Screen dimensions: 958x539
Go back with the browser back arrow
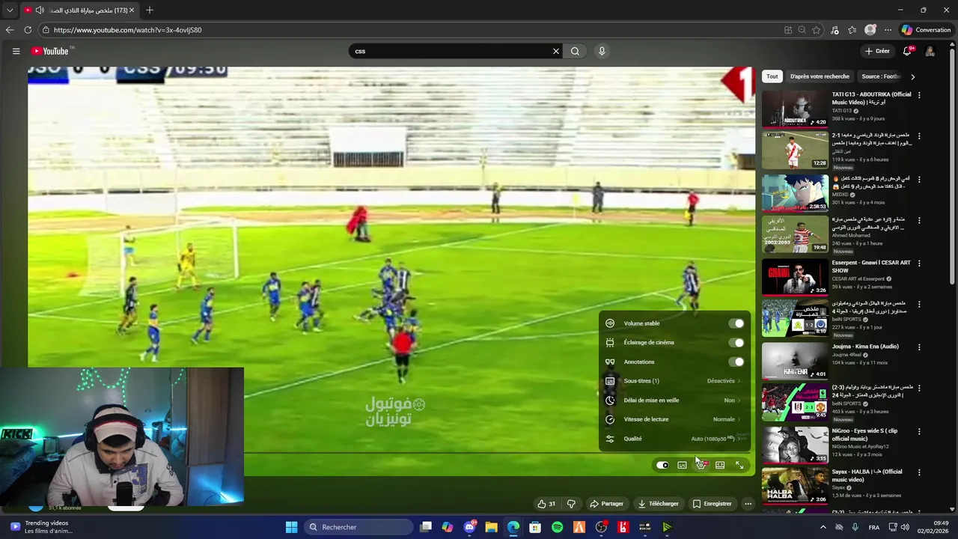(x=10, y=30)
